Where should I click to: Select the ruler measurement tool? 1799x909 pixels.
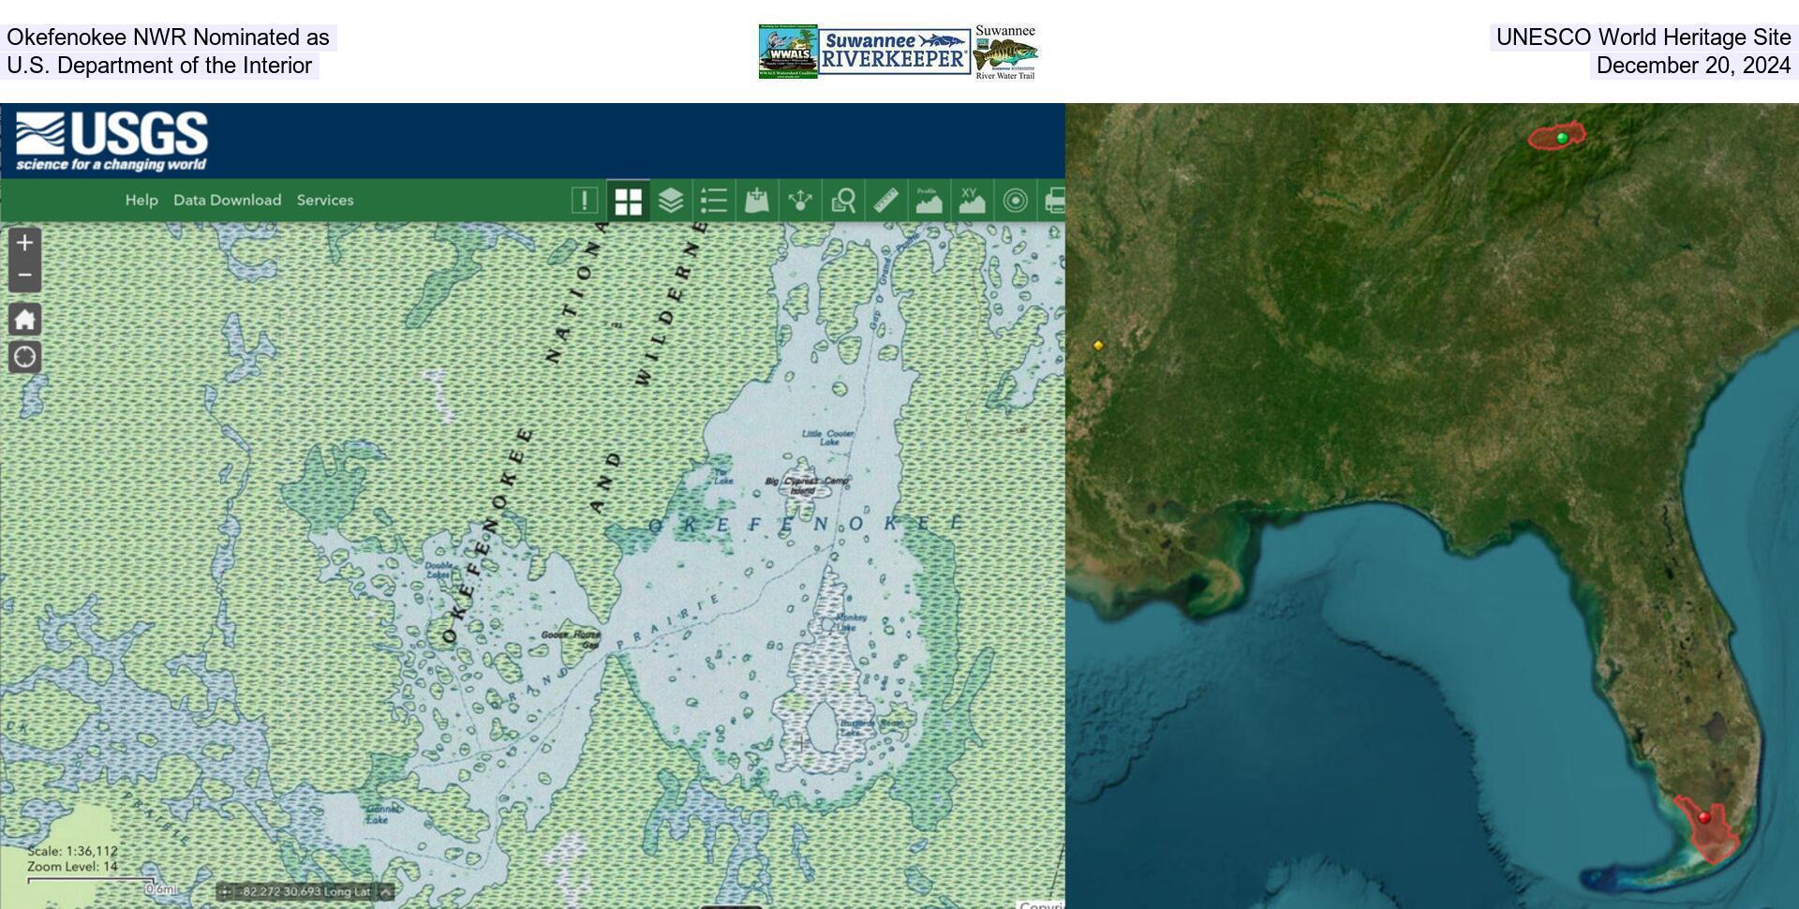tap(886, 201)
